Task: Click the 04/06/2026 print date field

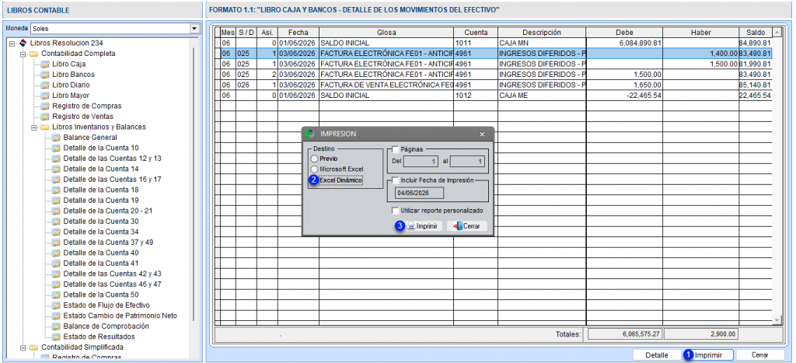Action: (x=419, y=193)
